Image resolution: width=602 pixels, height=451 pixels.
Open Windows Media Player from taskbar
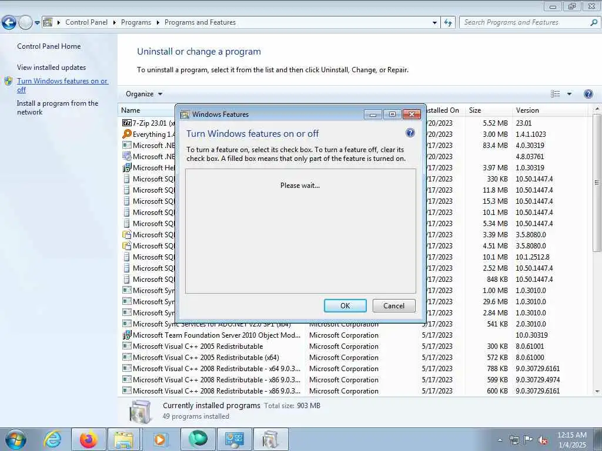click(160, 439)
